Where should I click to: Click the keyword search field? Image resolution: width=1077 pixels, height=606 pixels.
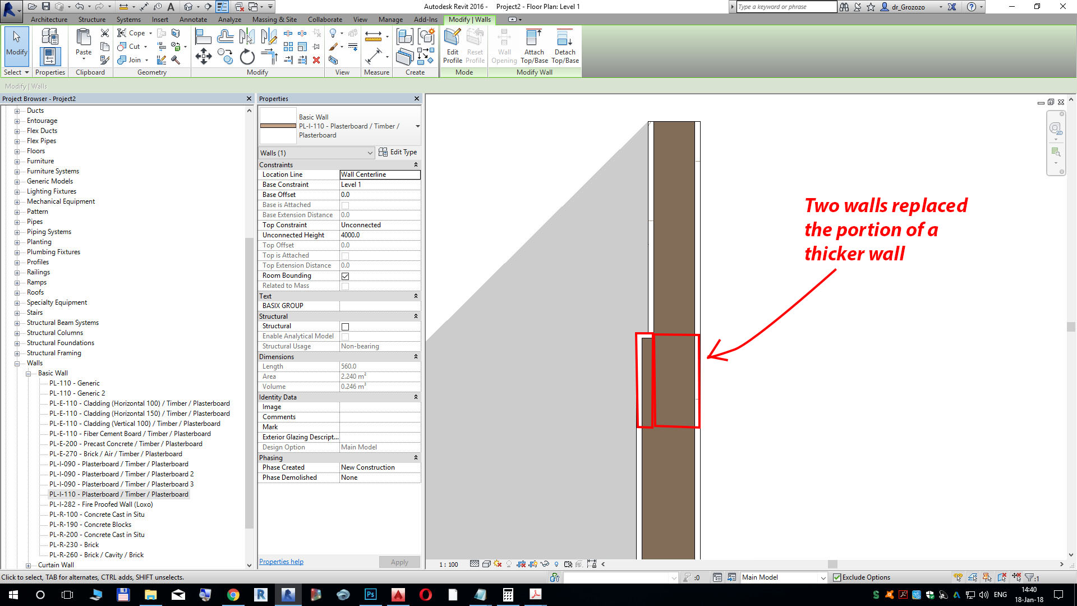click(785, 7)
